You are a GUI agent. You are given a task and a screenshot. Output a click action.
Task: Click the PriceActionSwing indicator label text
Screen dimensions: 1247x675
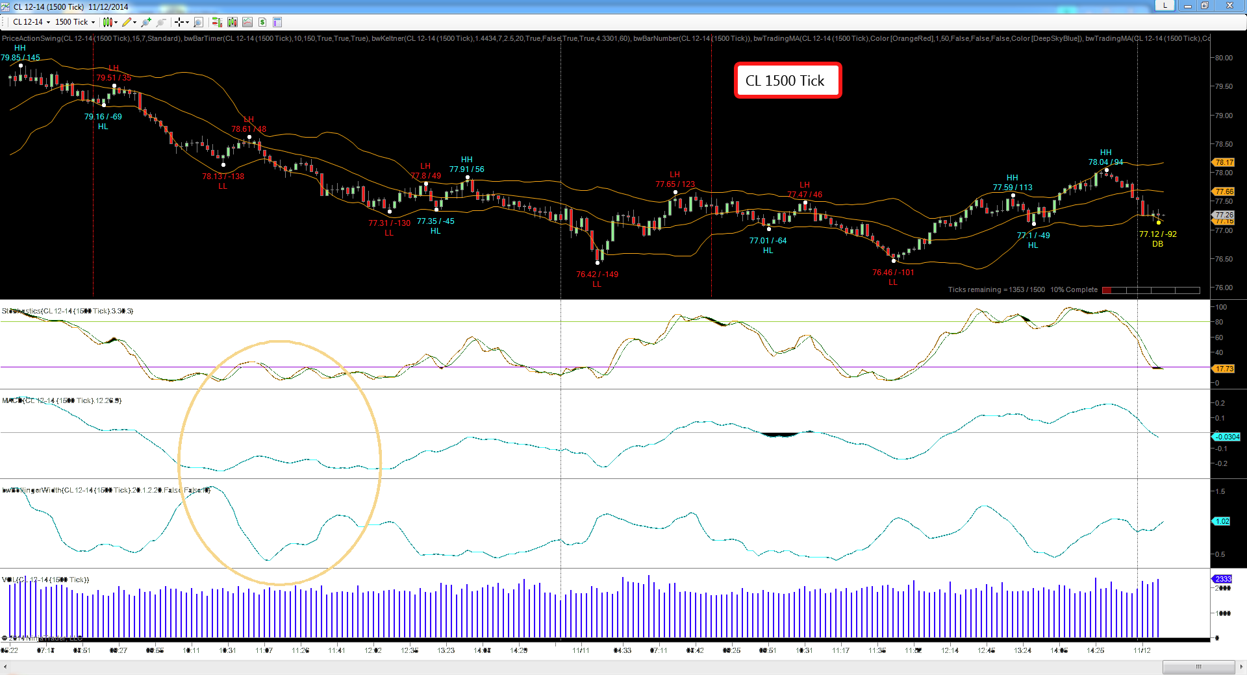tap(91, 39)
